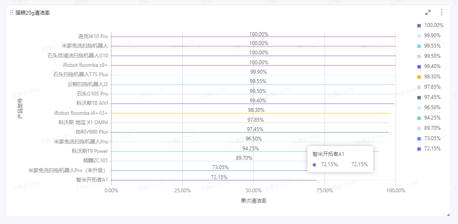Open the three-dot more options menu
The height and width of the screenshot is (224, 458).
tap(442, 12)
